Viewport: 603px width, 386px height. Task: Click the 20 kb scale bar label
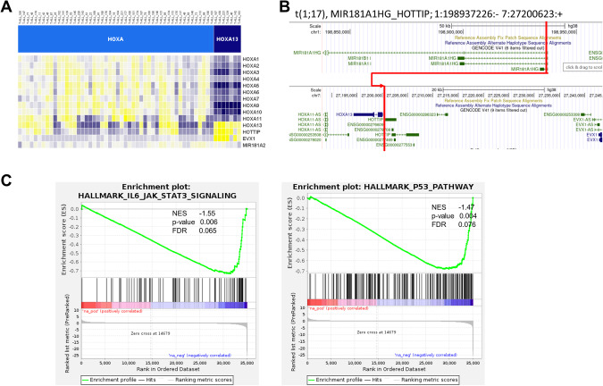pyautogui.click(x=437, y=89)
